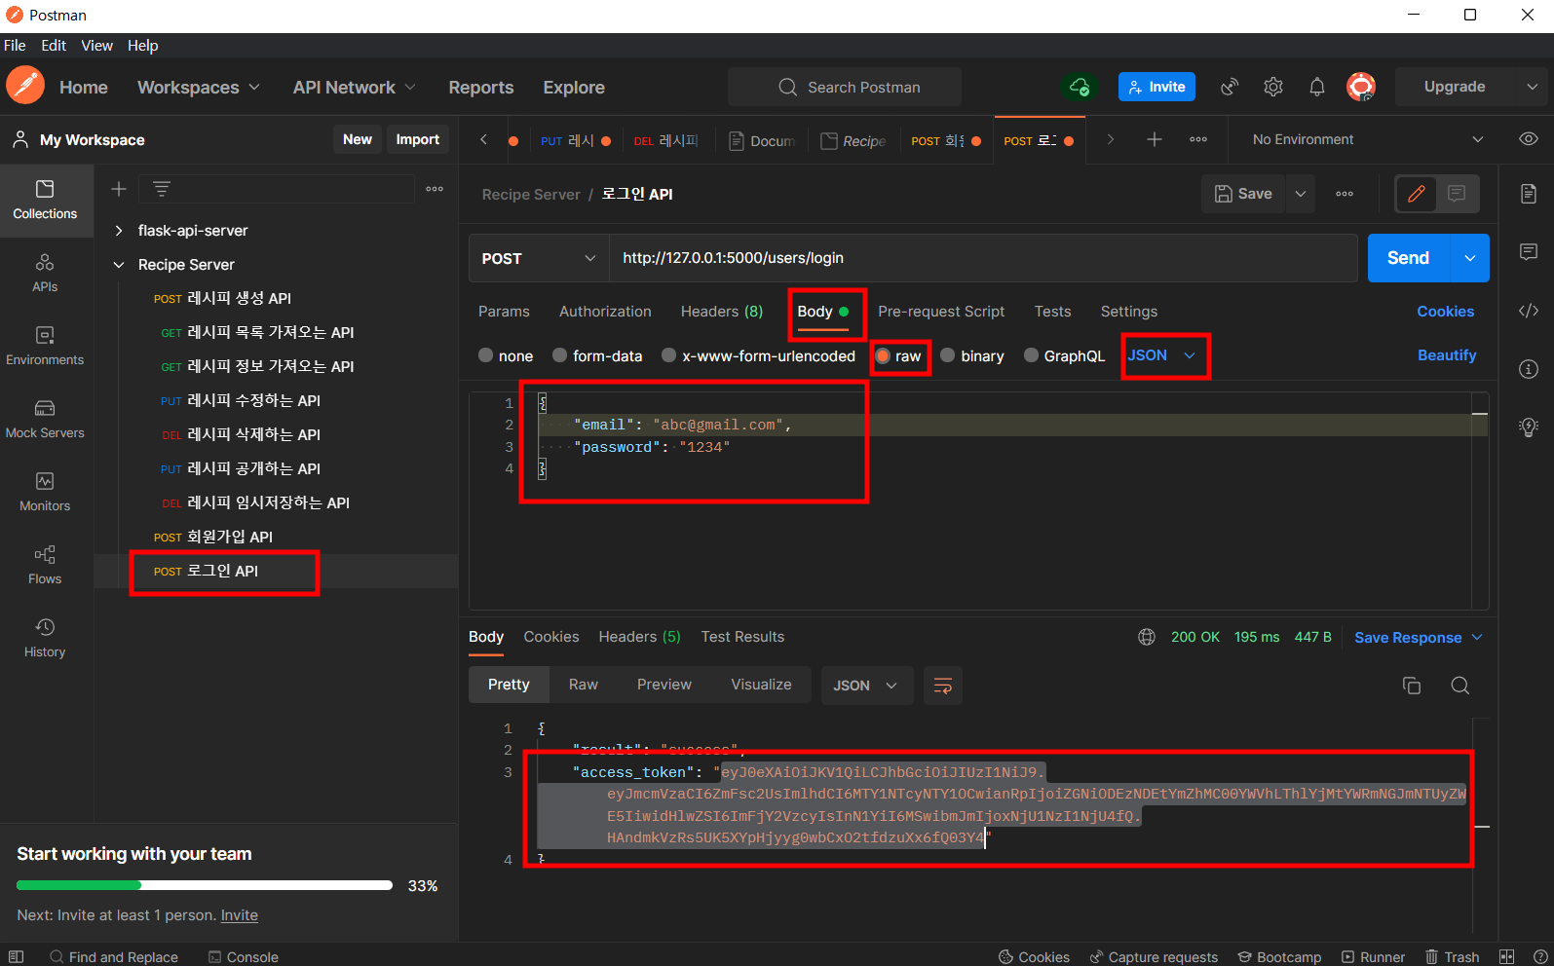1554x966 pixels.
Task: Search within the response body
Action: [1459, 686]
